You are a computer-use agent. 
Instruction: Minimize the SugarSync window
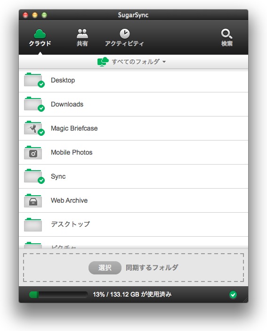(35, 15)
